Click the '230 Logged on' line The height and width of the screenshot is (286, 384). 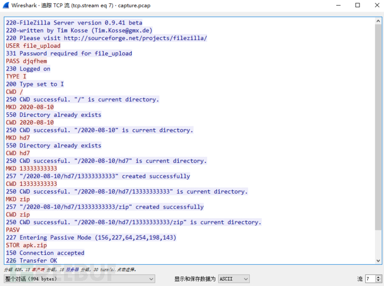[28, 69]
